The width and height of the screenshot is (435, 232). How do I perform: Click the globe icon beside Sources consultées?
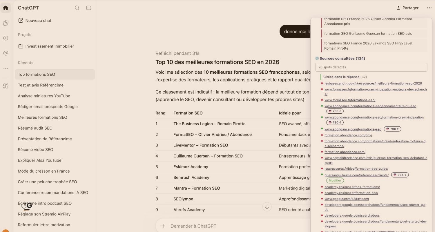tap(317, 59)
